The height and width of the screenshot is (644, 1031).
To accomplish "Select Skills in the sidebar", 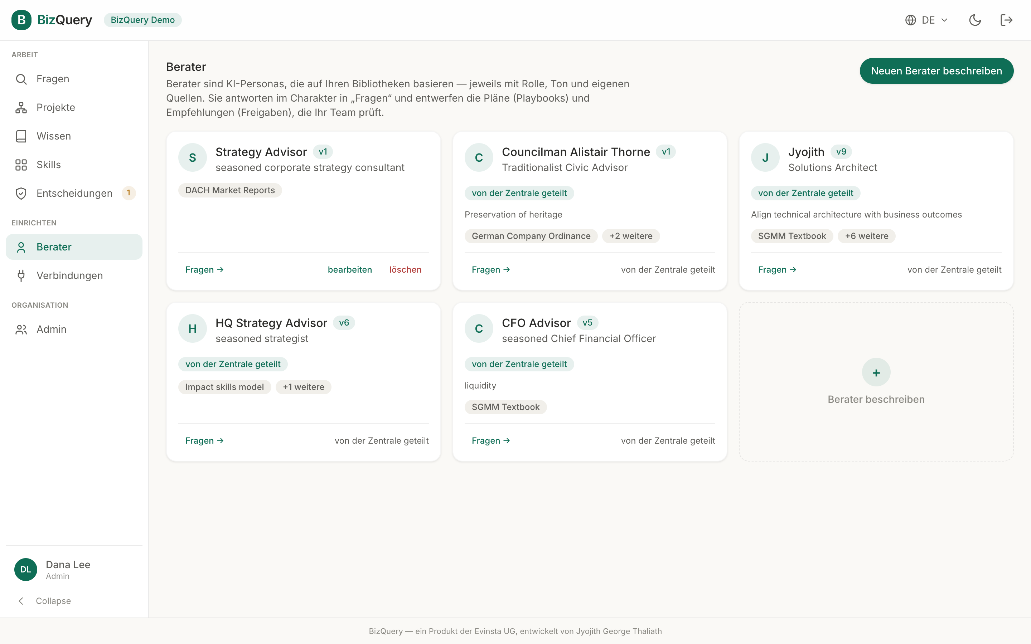I will 74,165.
